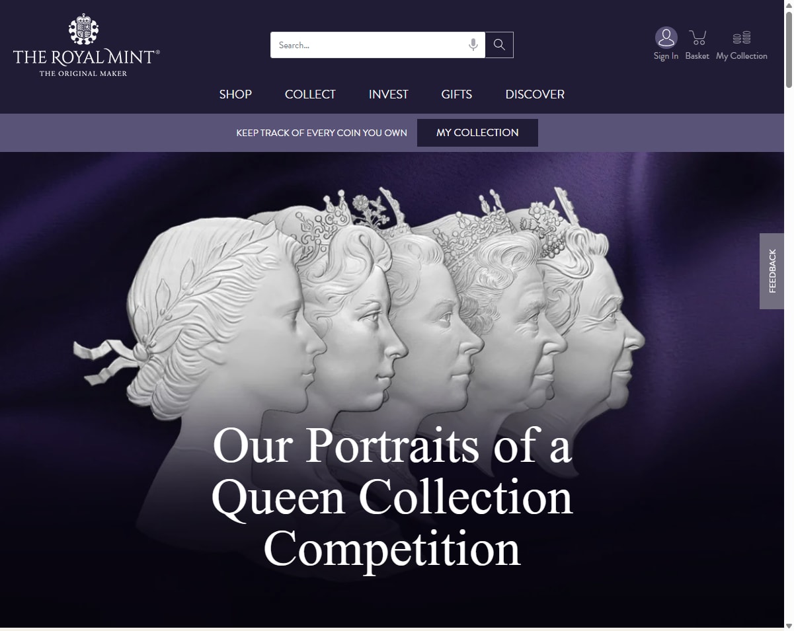Click the Portraits of a Queen headline
Screen dimensions: 794x631
click(x=392, y=497)
